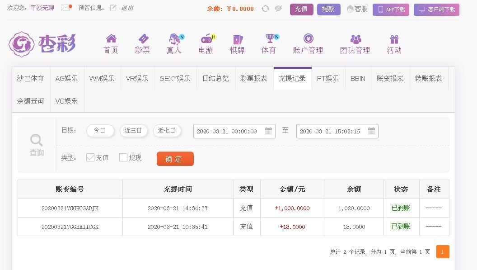Screen dimensions: 477x270
Task: Open the 活动 gift icon
Action: [394, 39]
